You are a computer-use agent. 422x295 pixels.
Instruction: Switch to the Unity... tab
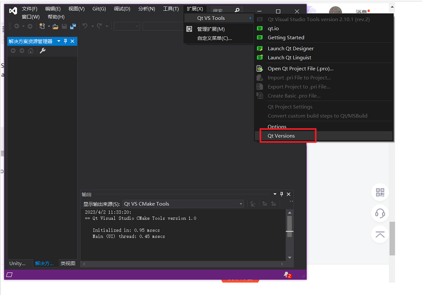(x=17, y=263)
